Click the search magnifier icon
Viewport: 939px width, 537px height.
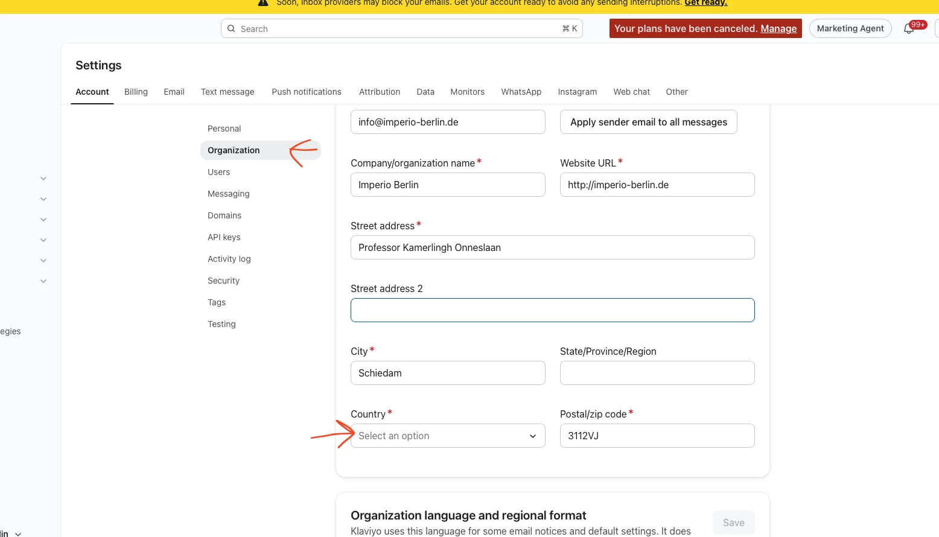coord(231,28)
